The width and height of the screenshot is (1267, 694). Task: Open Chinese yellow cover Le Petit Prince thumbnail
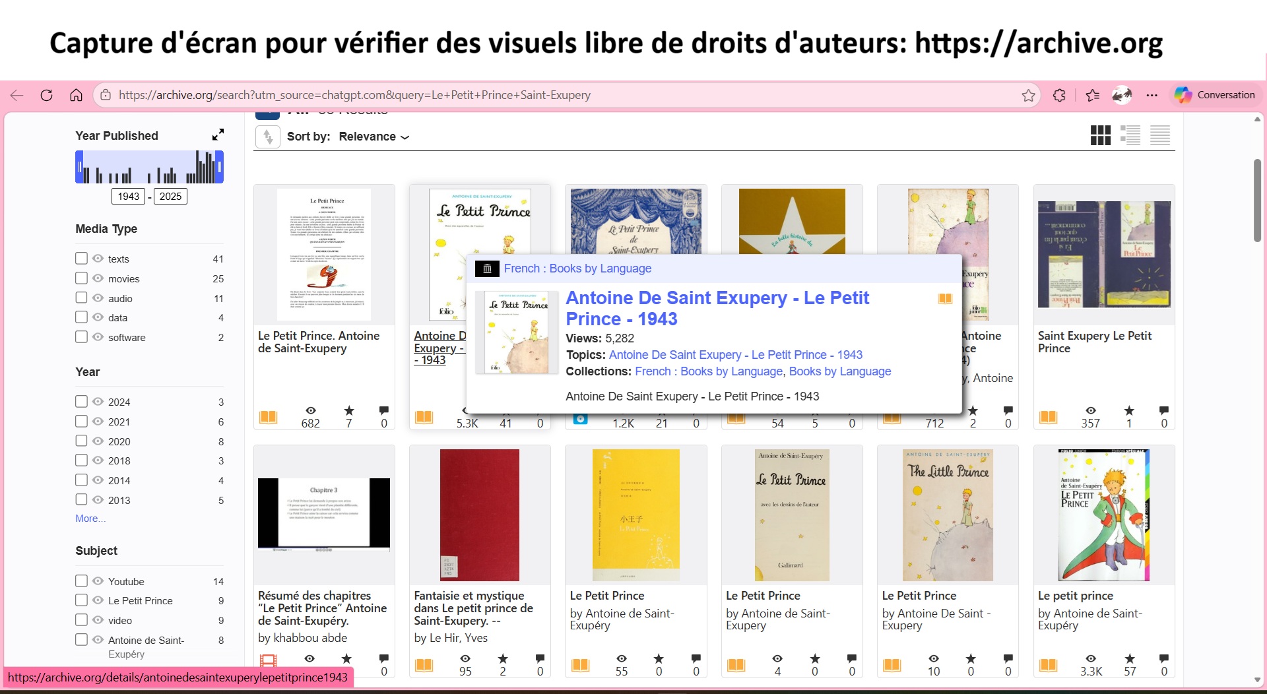click(x=635, y=515)
